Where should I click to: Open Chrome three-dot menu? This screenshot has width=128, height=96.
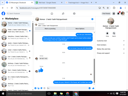click(x=125, y=8)
